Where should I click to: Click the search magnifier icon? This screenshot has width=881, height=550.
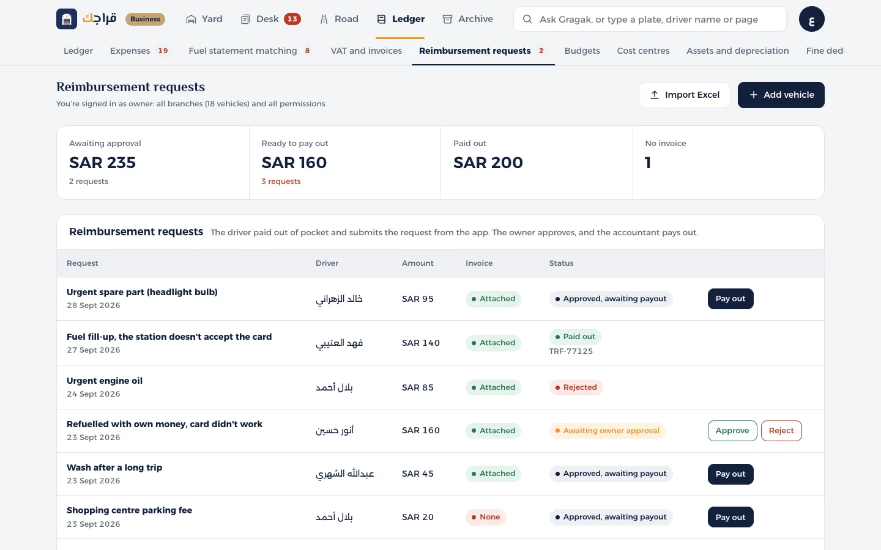point(527,19)
